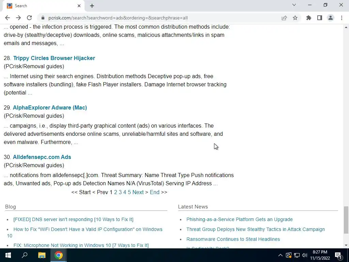Click the Chrome taskbar icon
The height and width of the screenshot is (262, 349).
click(x=59, y=255)
